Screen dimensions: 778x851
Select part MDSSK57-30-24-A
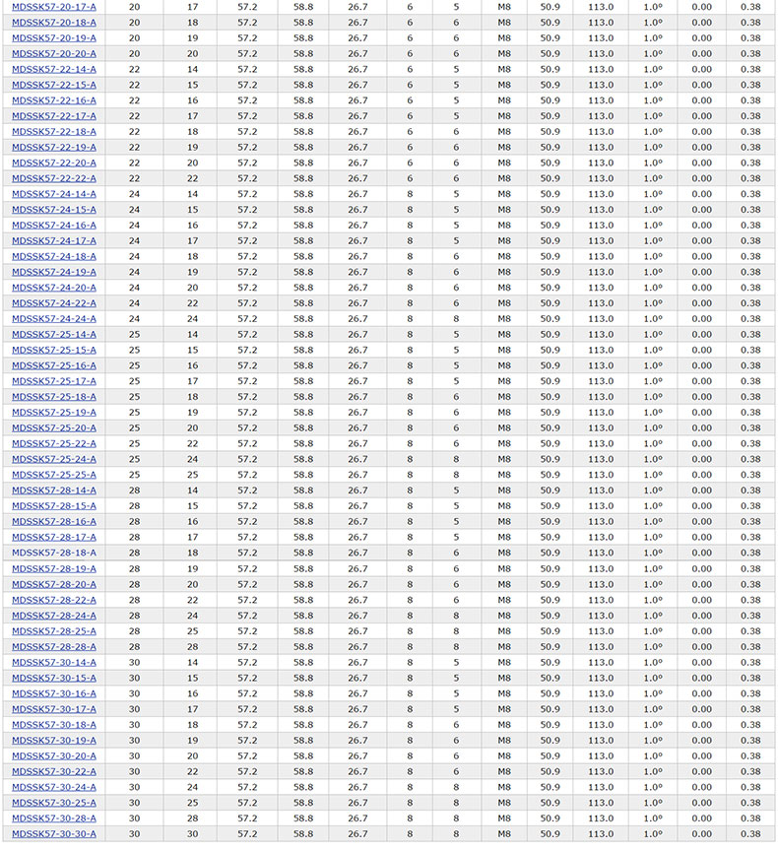pyautogui.click(x=54, y=787)
